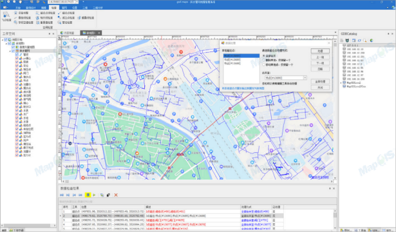Click the 全部处理 button in dialog
Image resolution: width=396 pixels, height=232 pixels.
(320, 81)
